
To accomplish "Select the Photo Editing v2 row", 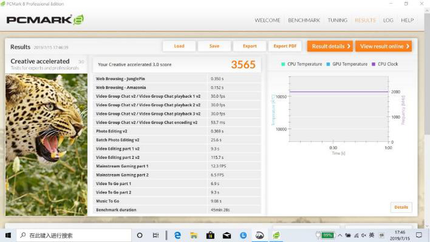I will 177,131.
